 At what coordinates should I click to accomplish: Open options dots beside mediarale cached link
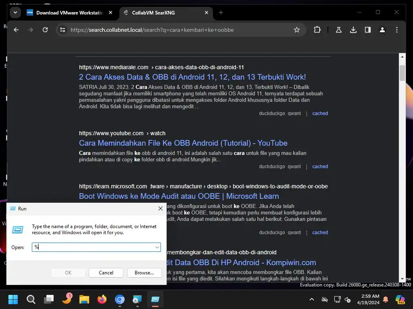click(307, 114)
